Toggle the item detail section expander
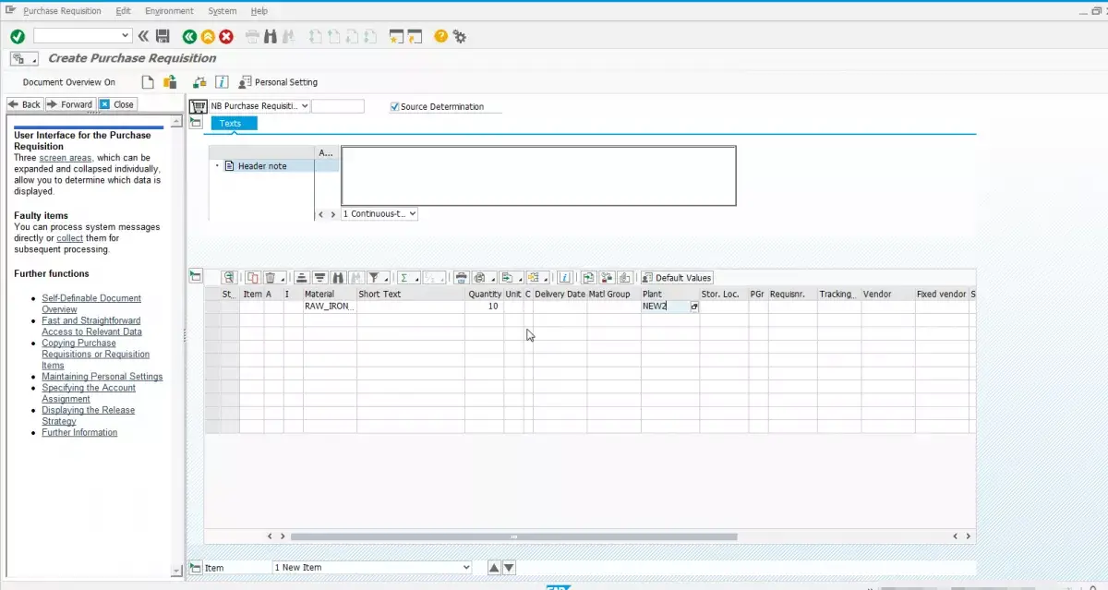The width and height of the screenshot is (1108, 590). coord(195,567)
